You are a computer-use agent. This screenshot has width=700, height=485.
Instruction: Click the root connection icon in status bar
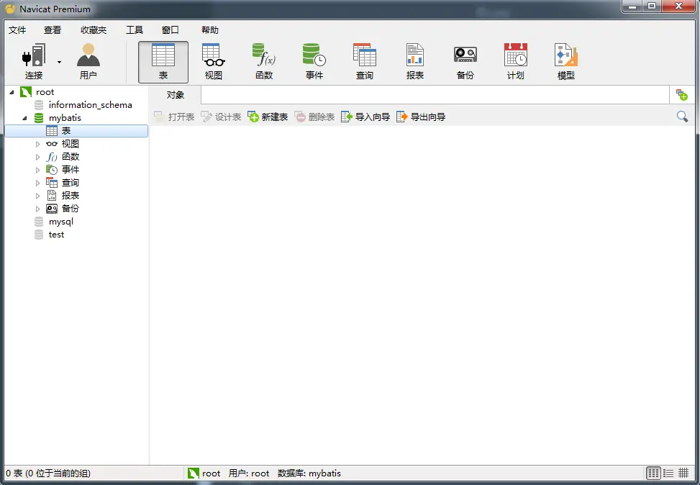coord(194,473)
